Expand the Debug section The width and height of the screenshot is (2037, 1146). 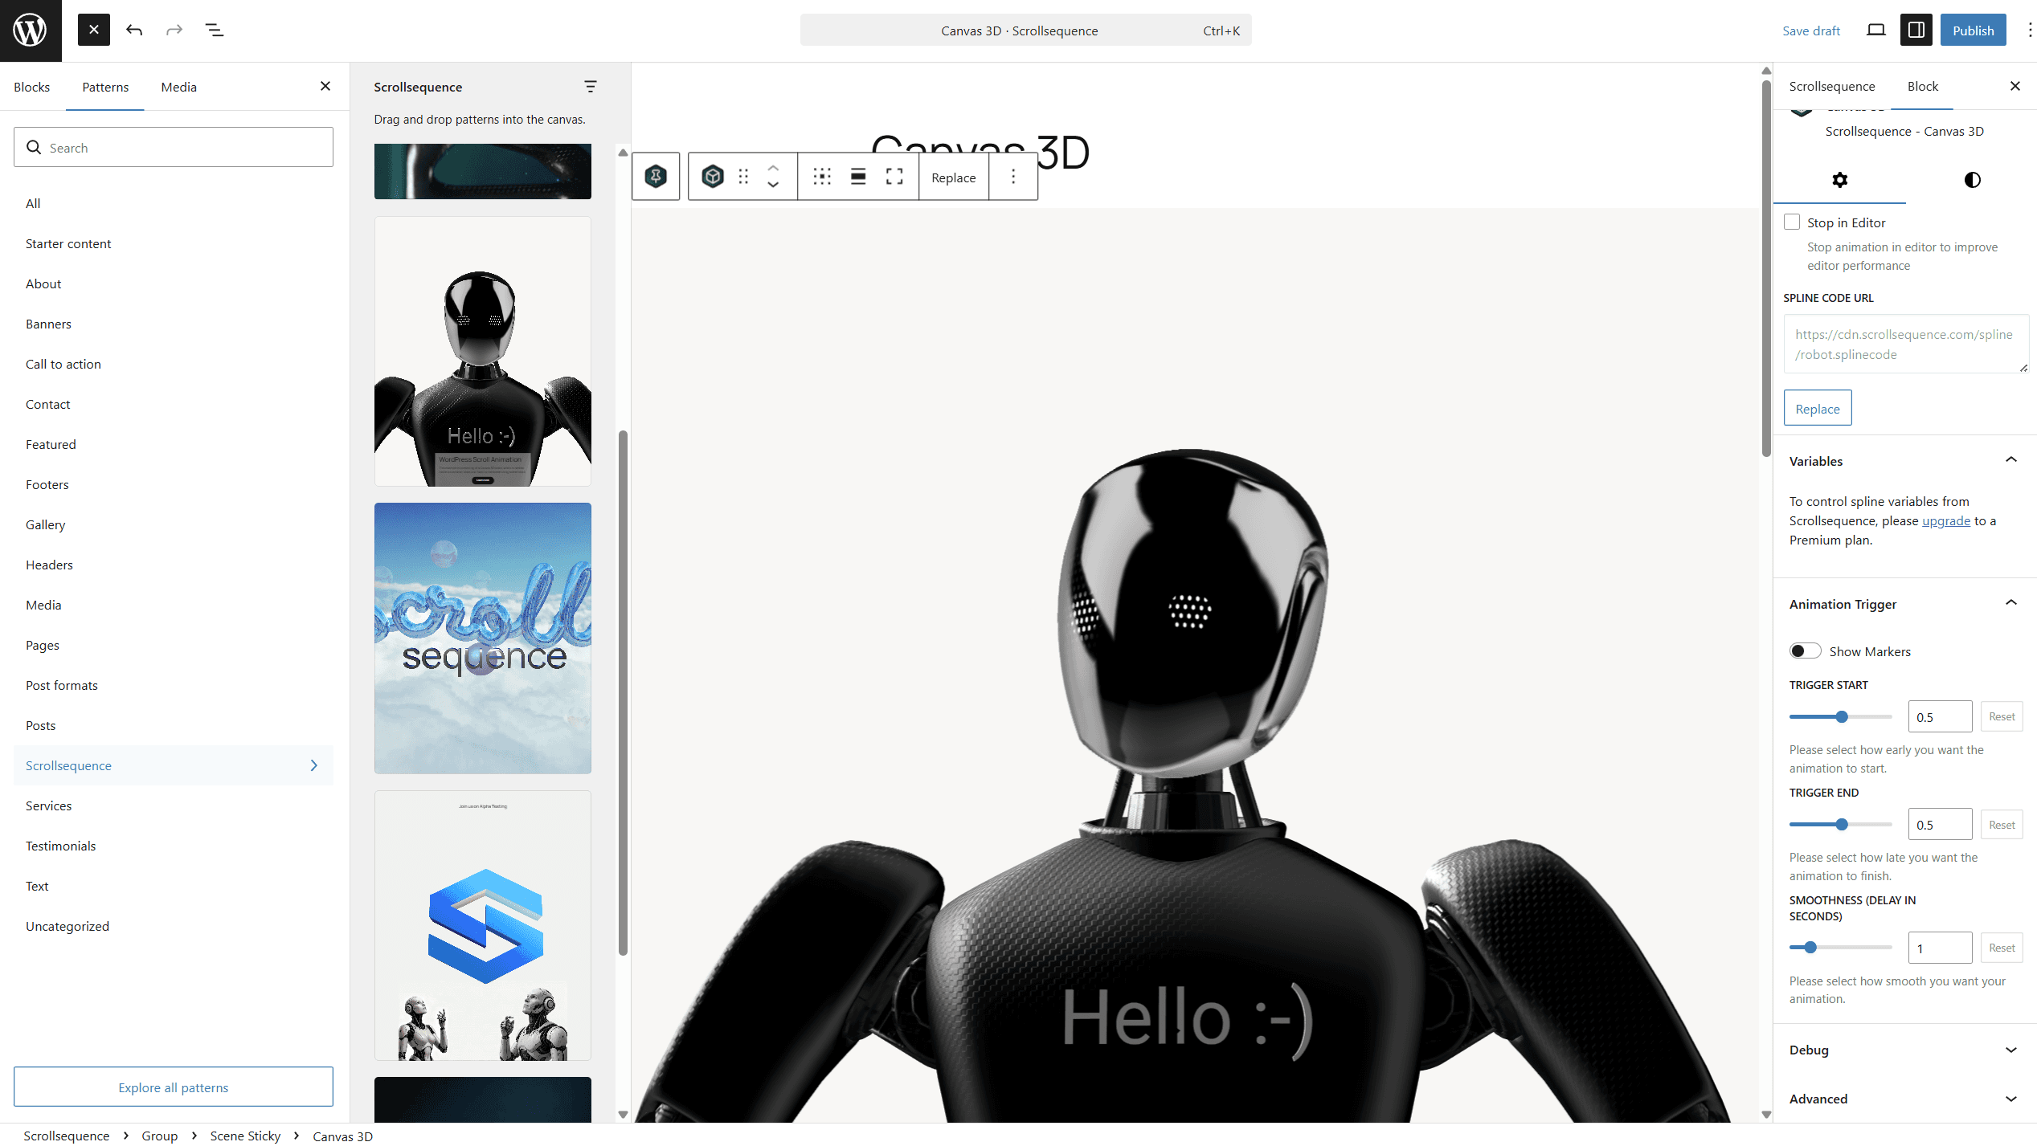pyautogui.click(x=2011, y=1050)
